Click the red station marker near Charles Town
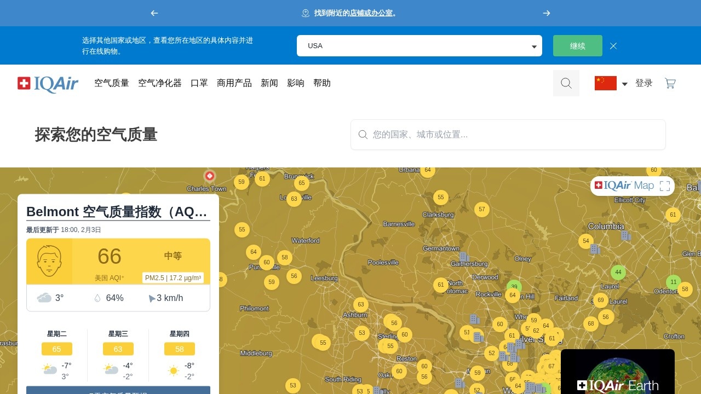 209,176
